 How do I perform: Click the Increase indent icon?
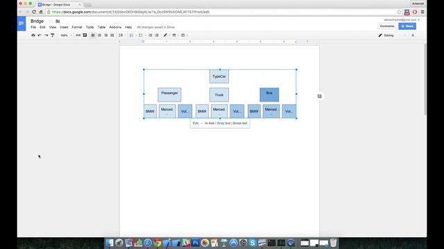tap(157, 35)
